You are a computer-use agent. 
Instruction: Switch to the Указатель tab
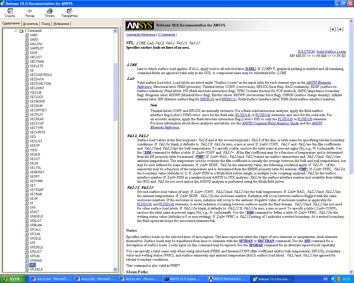tap(31, 24)
